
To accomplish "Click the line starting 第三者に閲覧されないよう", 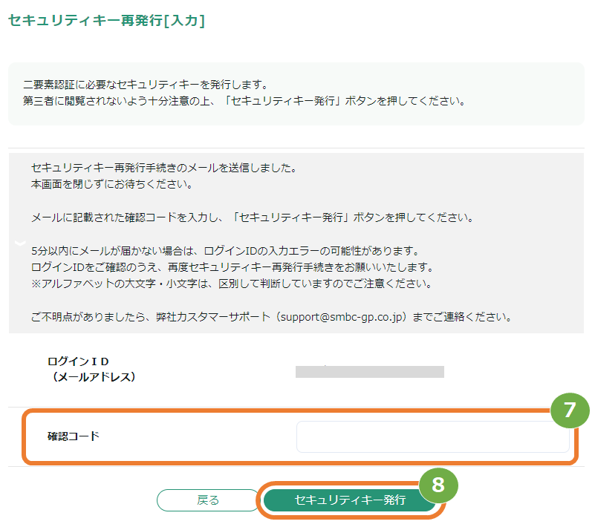I will (x=244, y=101).
